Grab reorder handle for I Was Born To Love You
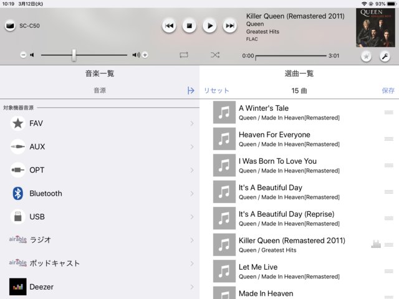 (x=389, y=165)
